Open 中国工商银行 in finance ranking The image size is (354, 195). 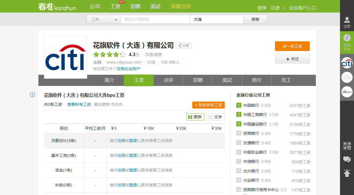[255, 115]
